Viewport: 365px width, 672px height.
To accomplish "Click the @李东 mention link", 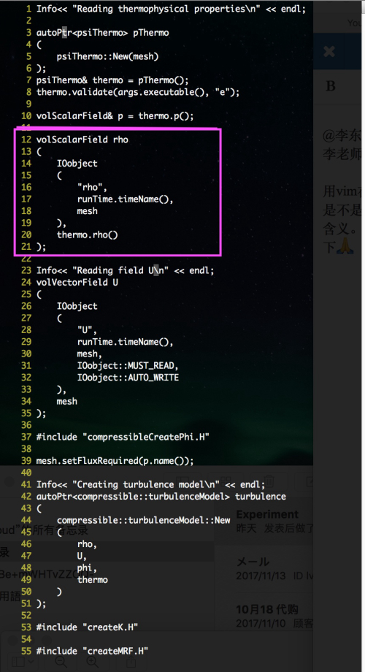I will tap(342, 137).
